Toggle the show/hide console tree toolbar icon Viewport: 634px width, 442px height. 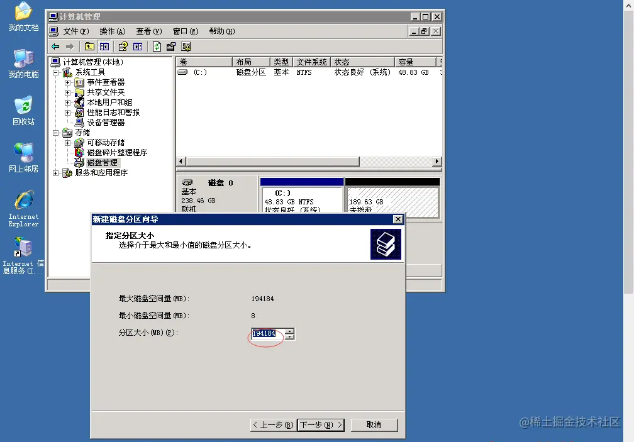(x=104, y=46)
